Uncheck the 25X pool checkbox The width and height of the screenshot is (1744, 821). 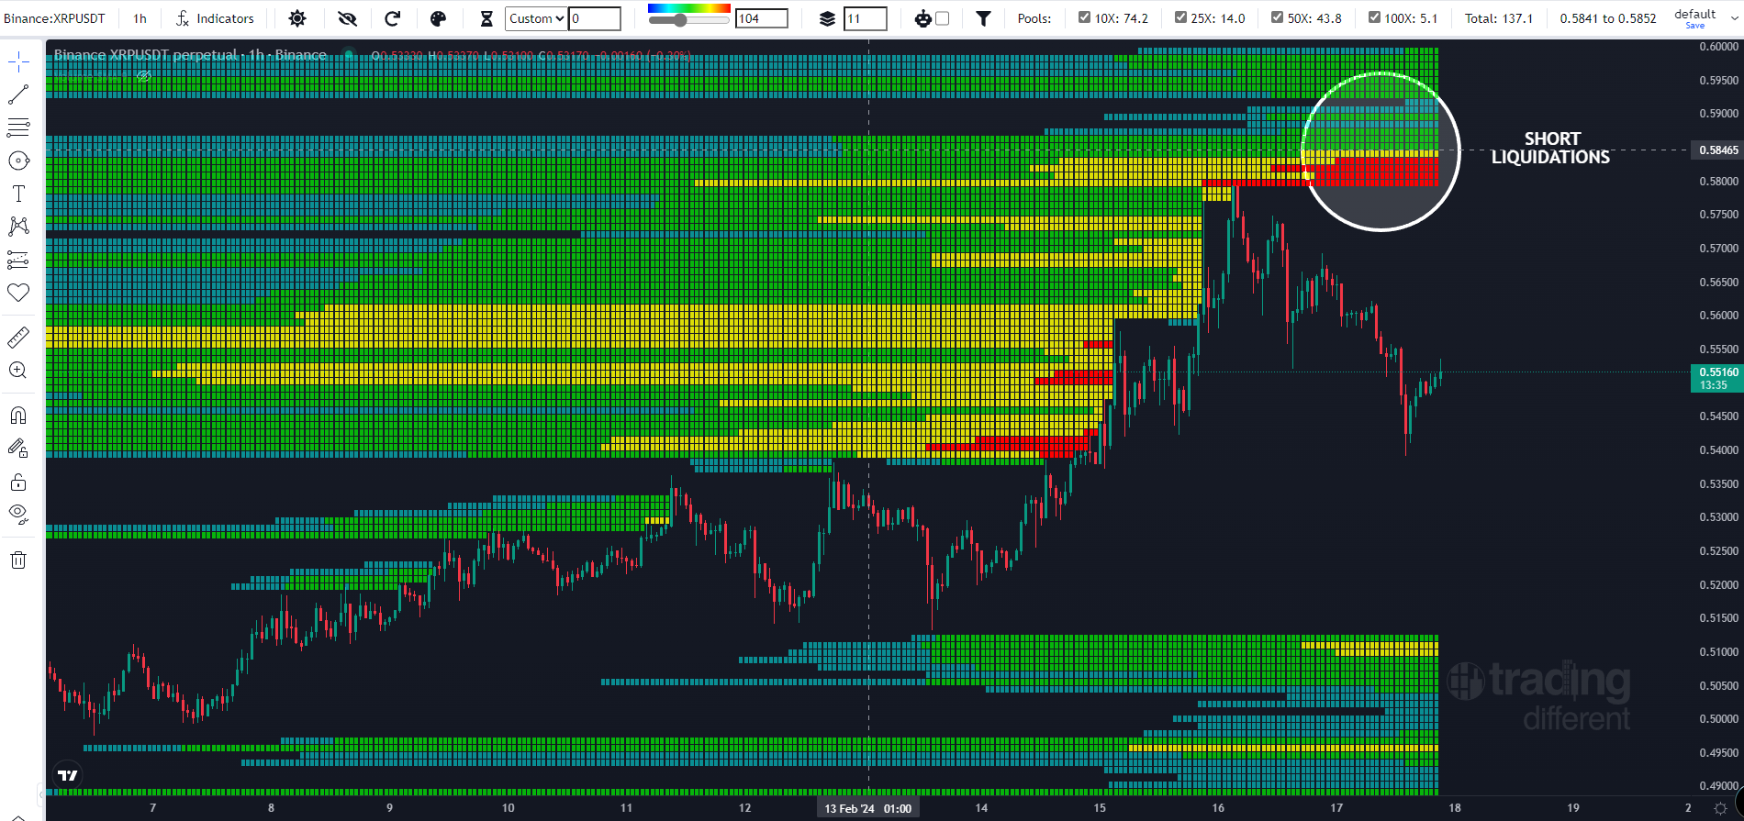click(x=1180, y=17)
